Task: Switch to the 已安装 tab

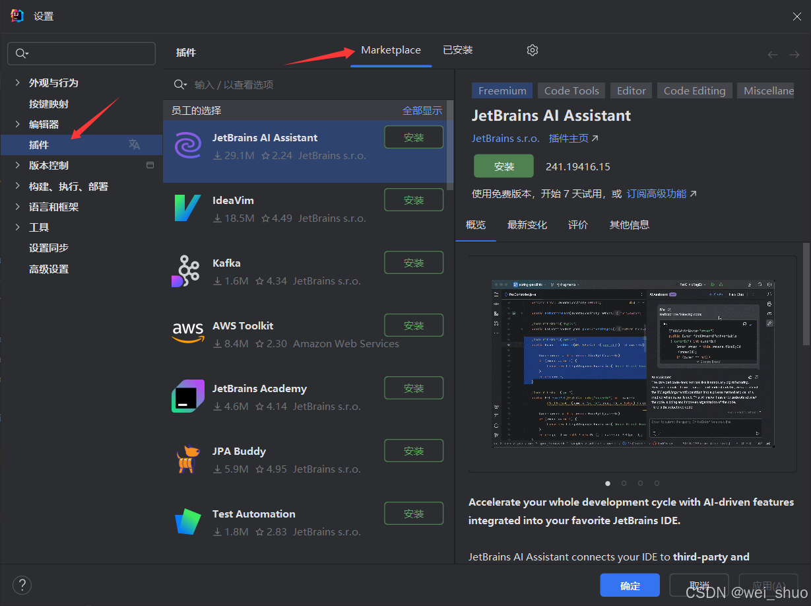Action: coord(458,50)
